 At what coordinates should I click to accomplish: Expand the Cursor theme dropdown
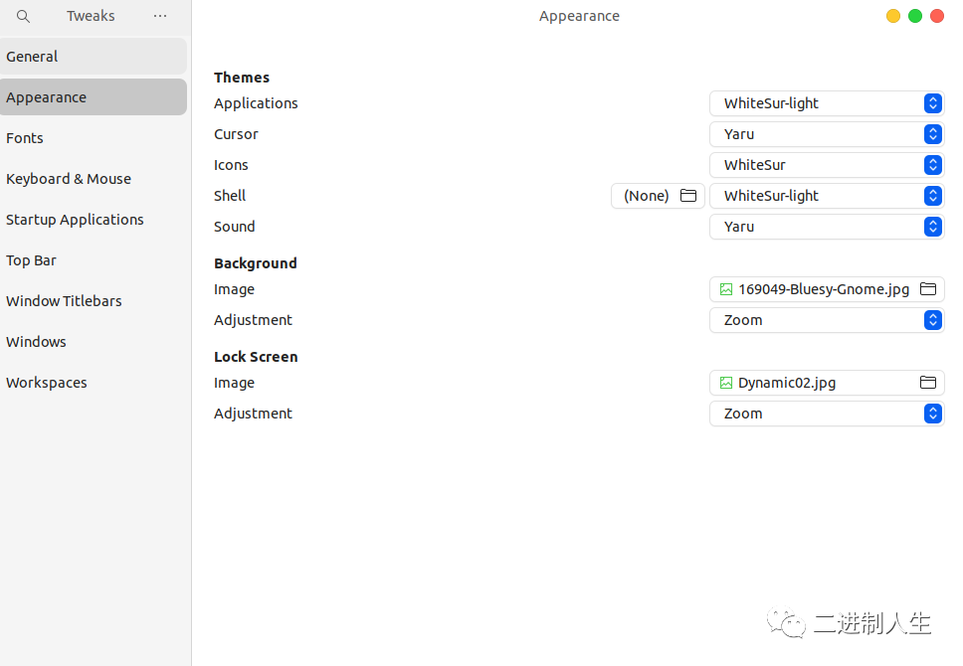pos(826,134)
